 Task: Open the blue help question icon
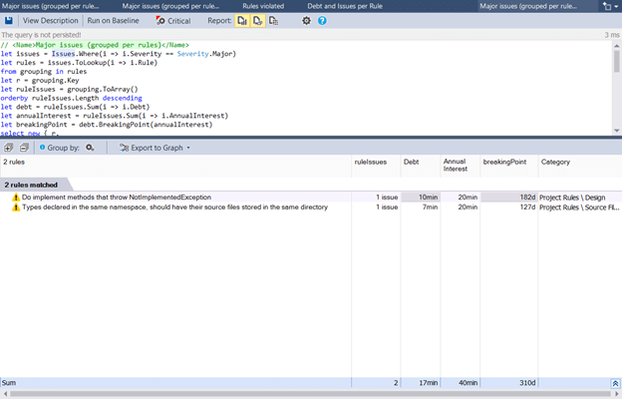[x=322, y=20]
